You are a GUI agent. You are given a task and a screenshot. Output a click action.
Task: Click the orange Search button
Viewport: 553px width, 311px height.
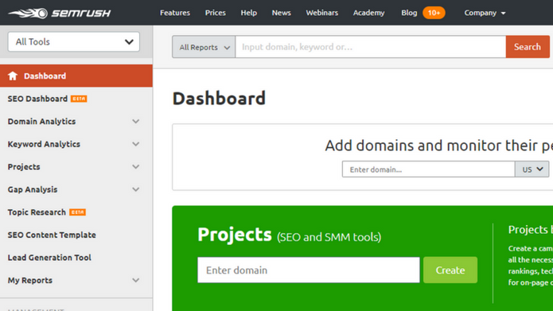(528, 47)
